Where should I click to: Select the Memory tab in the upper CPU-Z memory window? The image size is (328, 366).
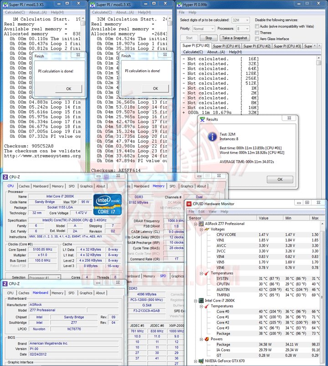click(159, 186)
